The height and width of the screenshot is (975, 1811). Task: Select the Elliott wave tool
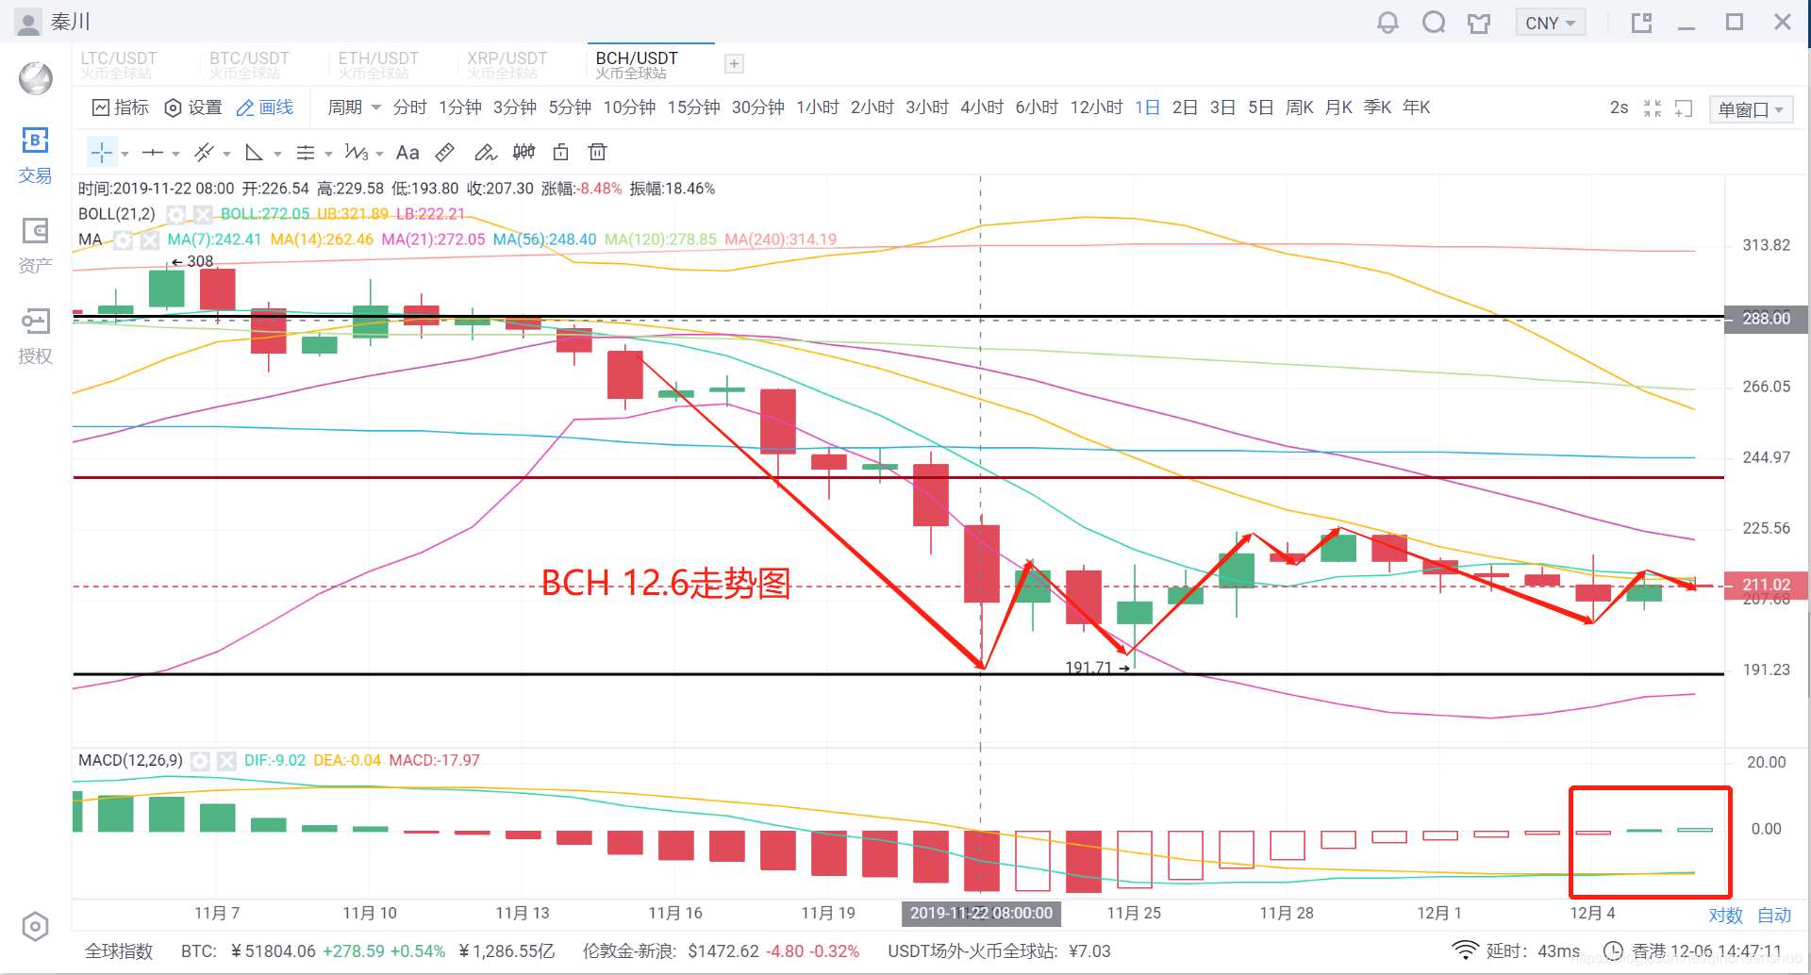tap(357, 152)
